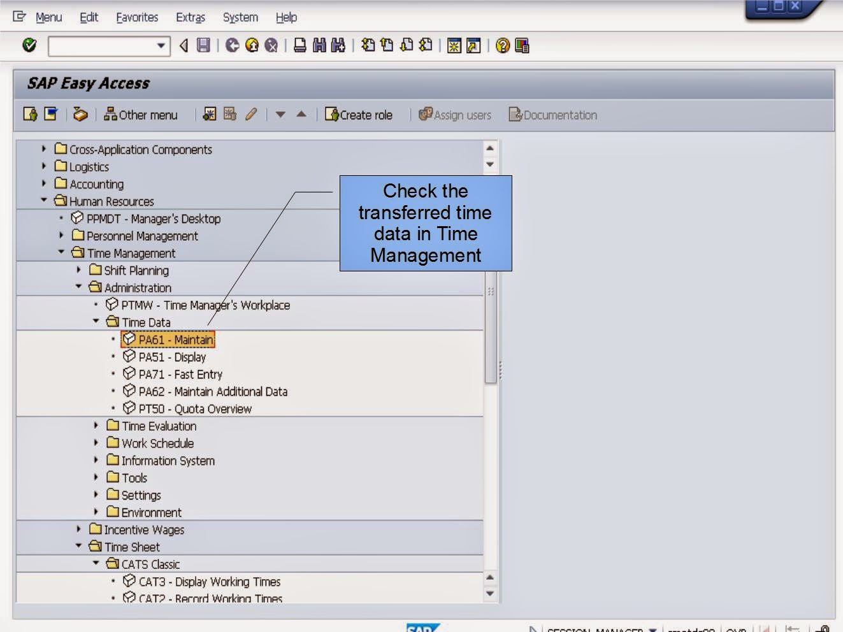Viewport: 843px width, 632px height.
Task: Open the Extras menu
Action: click(x=190, y=17)
